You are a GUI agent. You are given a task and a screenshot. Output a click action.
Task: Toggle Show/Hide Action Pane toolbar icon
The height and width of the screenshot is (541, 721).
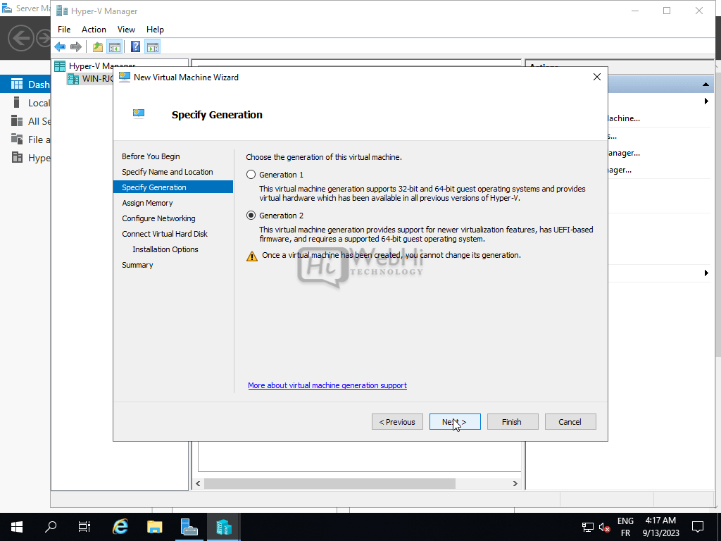click(153, 47)
